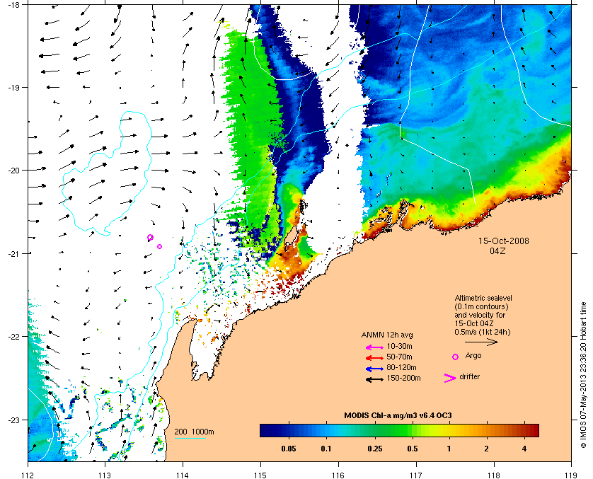
Task: Click the -19 latitude axis label
Action: 13,87
